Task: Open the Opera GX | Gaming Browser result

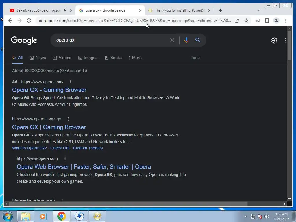Action: 49,127
